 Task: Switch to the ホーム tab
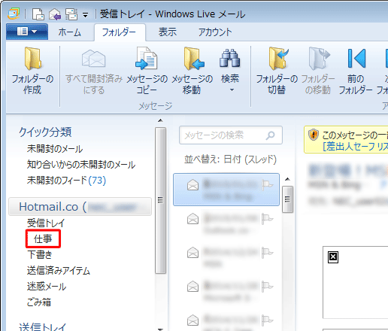point(69,32)
